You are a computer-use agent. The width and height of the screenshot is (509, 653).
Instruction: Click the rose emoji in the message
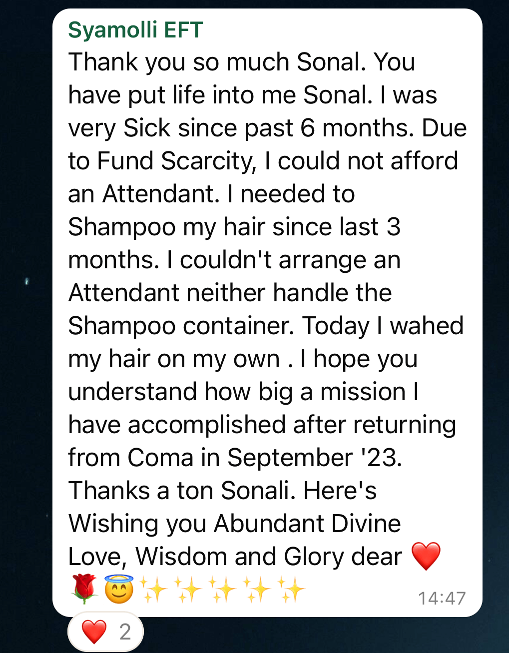[x=84, y=589]
